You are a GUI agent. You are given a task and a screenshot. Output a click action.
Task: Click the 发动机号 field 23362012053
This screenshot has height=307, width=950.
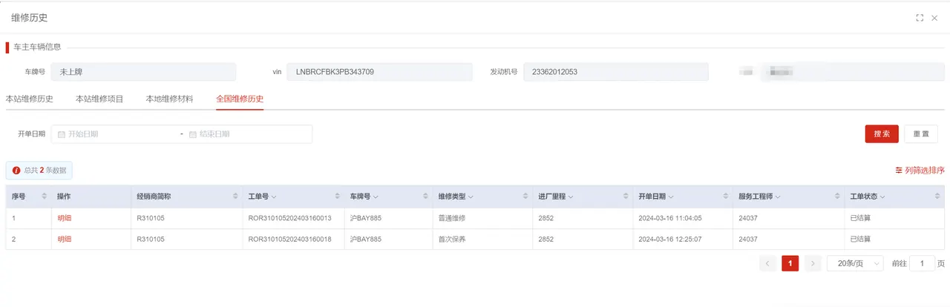[616, 72]
